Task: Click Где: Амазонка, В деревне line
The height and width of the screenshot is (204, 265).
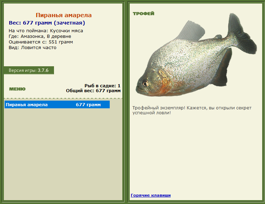Action: pos(40,36)
